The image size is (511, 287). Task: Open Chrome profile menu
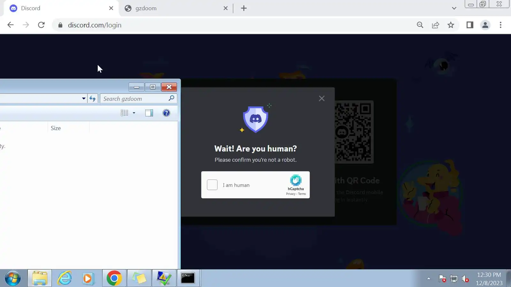click(x=485, y=25)
